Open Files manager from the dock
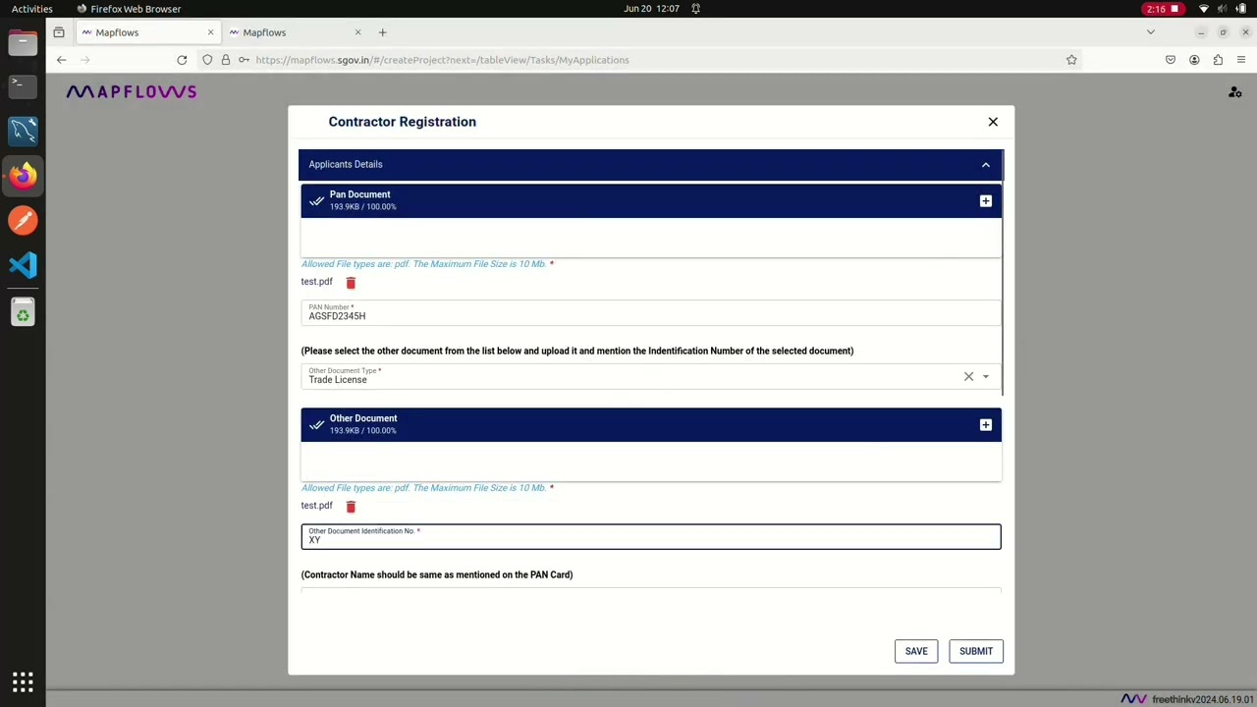Screen dimensions: 1257x707 (23, 42)
